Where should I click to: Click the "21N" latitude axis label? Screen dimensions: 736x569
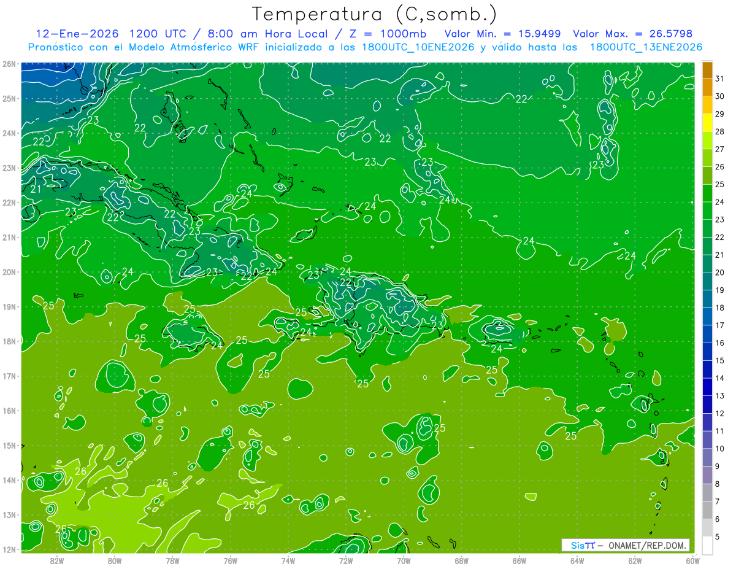coord(9,238)
